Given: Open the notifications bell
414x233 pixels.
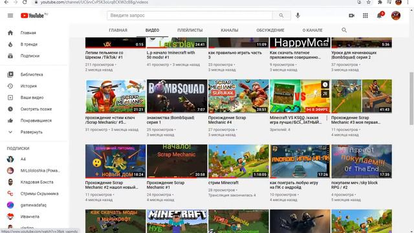Looking at the screenshot, I should tap(380, 16).
